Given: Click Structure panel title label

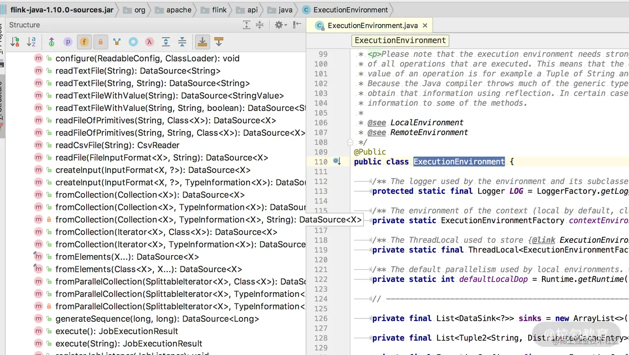Looking at the screenshot, I should point(25,25).
